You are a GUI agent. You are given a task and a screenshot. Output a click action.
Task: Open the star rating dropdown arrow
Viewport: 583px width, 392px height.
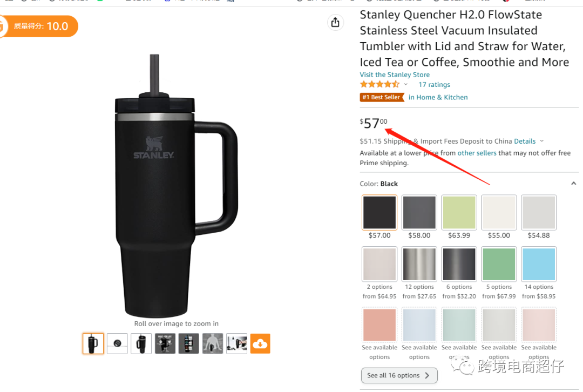coord(405,84)
